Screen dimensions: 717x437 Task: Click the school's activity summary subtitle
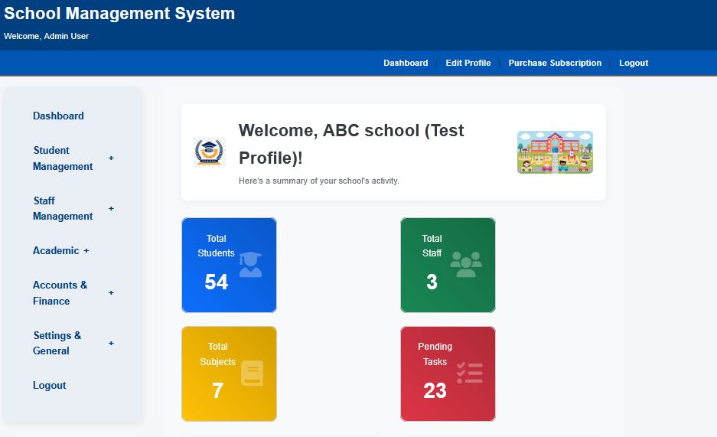319,181
